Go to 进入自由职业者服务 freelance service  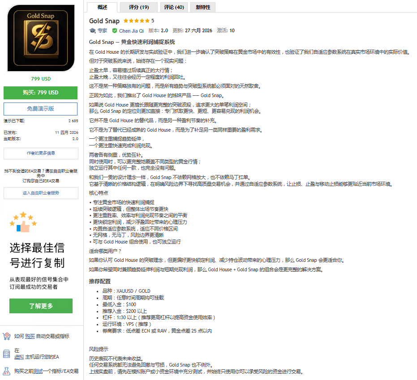41,193
